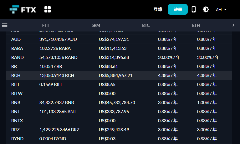Click value US$274,197.31
Image resolution: width=240 pixels, height=144 pixels.
tap(114, 39)
